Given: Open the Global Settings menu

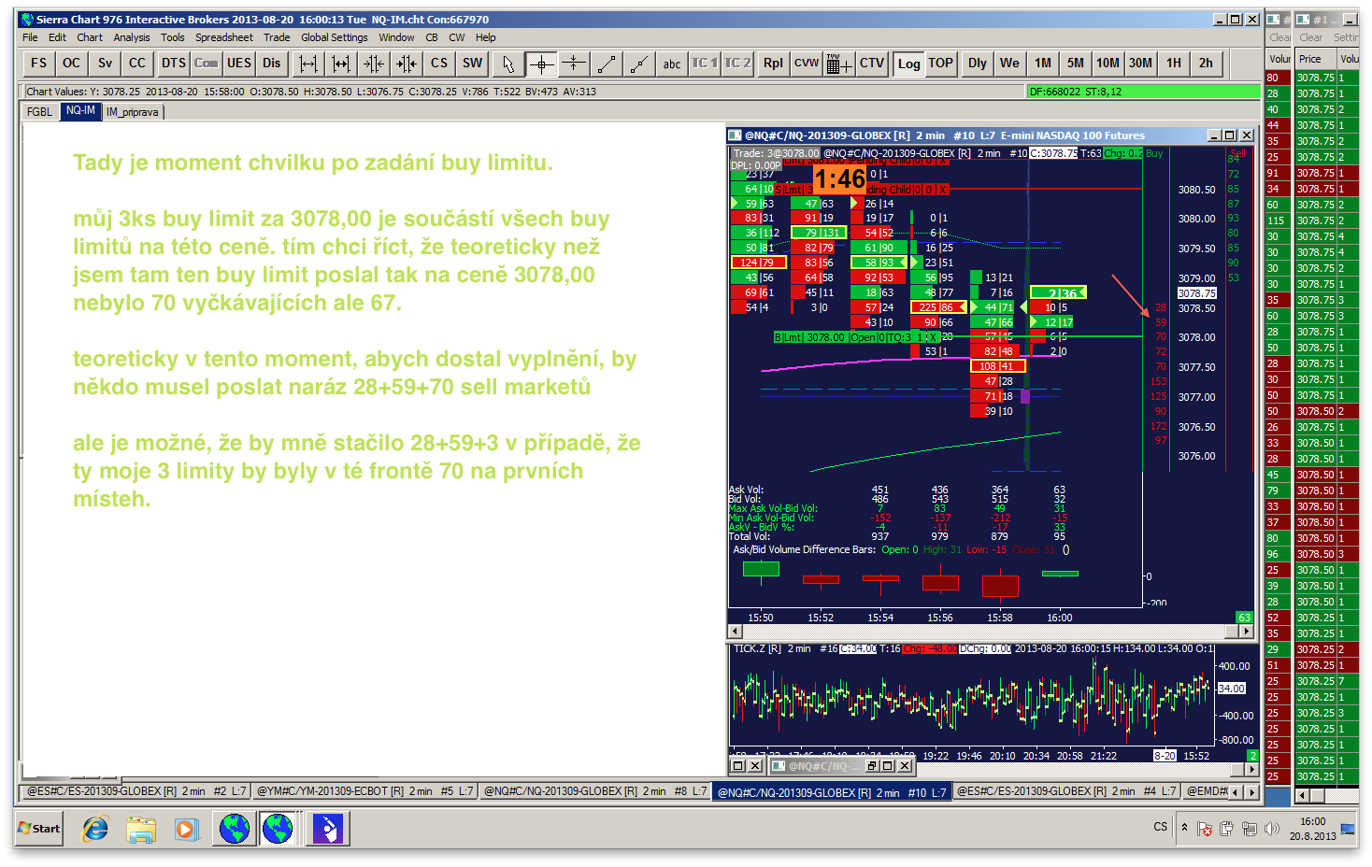Looking at the screenshot, I should click(x=335, y=37).
